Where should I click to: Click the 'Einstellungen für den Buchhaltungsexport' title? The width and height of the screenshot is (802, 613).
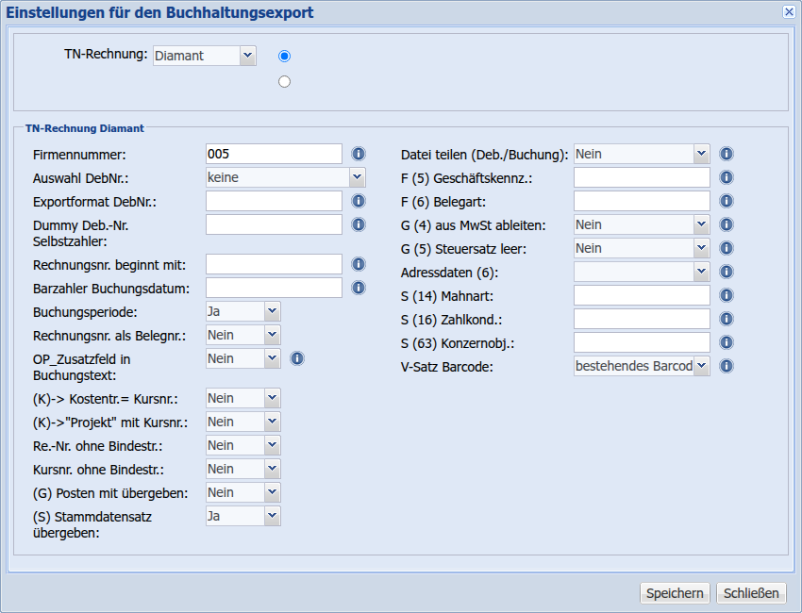point(159,13)
